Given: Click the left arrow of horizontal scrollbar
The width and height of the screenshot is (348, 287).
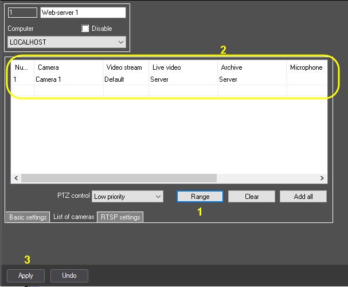Looking at the screenshot, I should (x=15, y=178).
